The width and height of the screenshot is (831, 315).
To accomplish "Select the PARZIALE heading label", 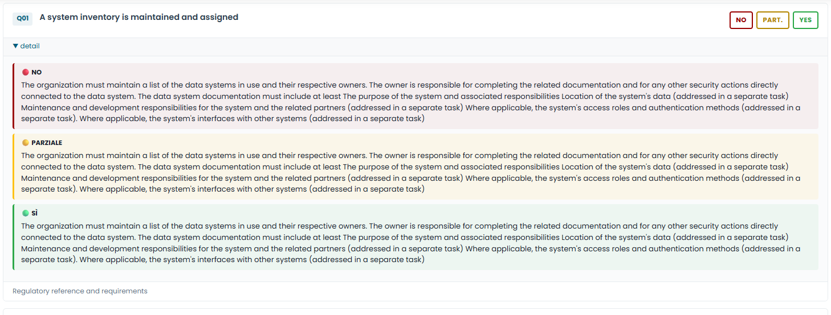I will (x=47, y=143).
